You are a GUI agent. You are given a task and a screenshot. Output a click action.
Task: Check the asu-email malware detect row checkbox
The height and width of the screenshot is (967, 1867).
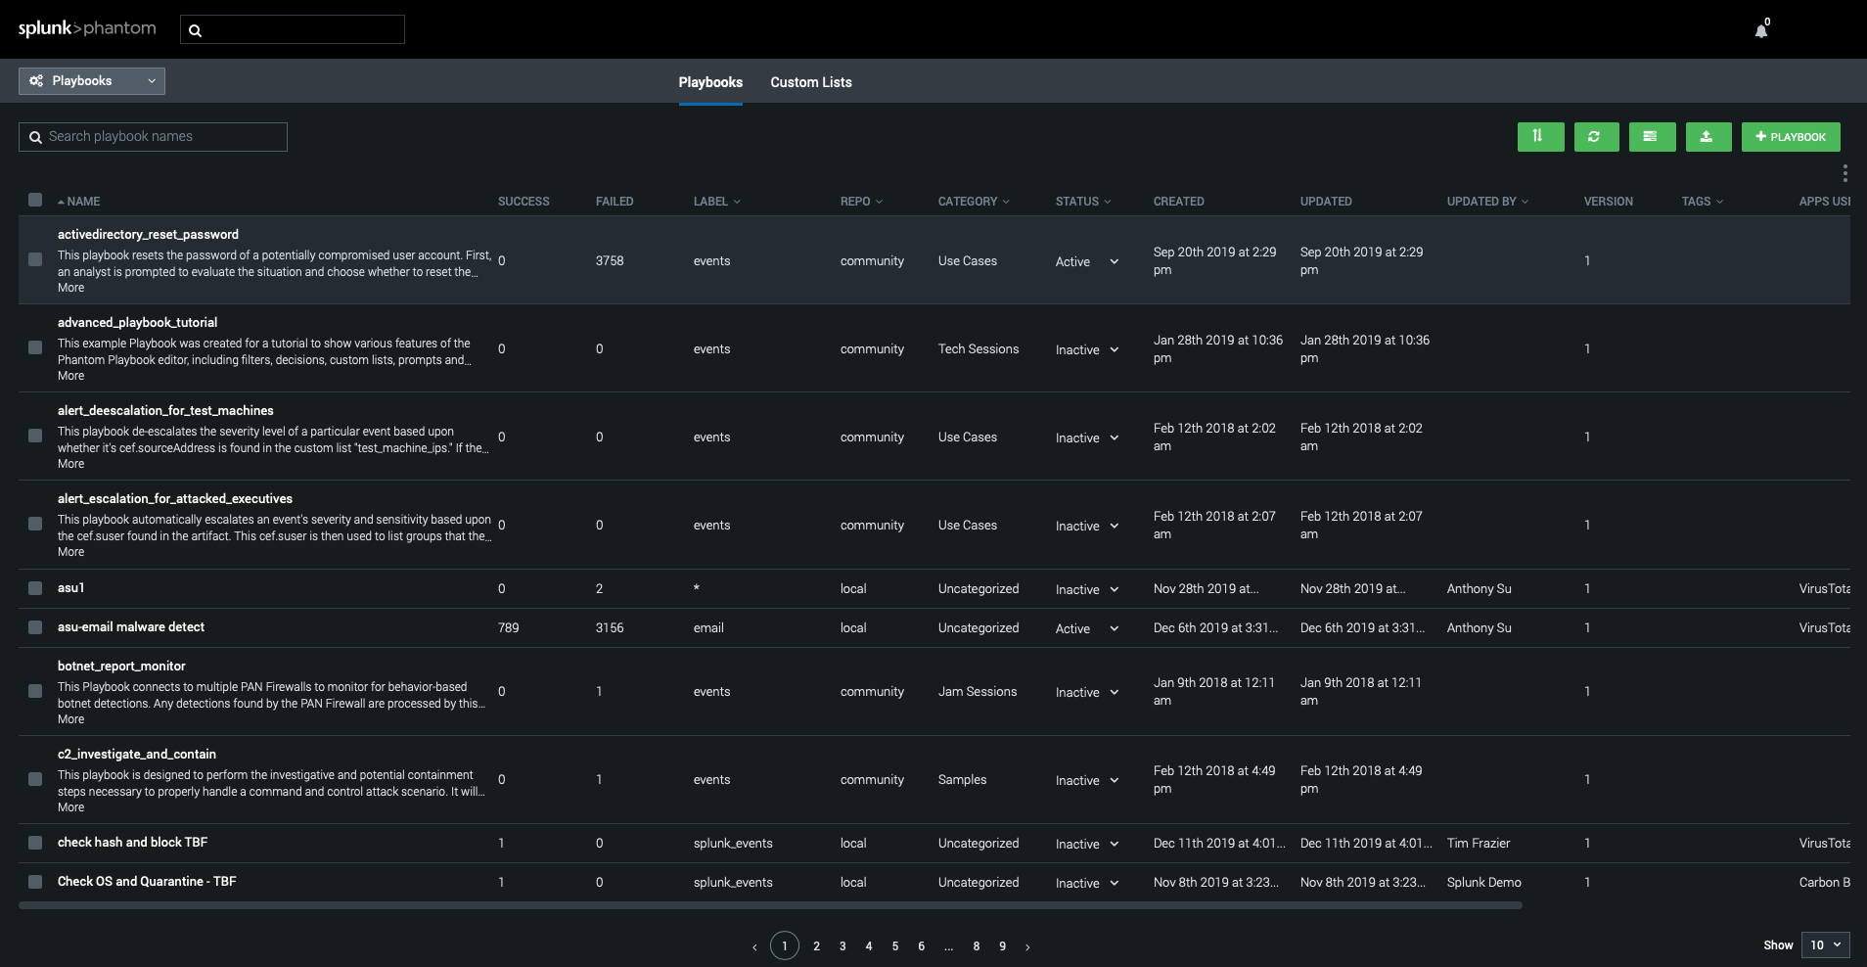[35, 627]
